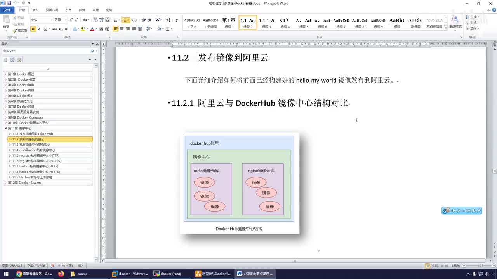497x279 pixels.
Task: Click the Docker Hub structure diagram image
Action: click(239, 183)
